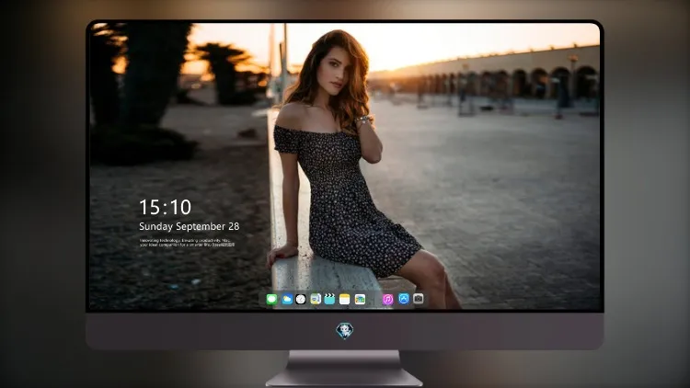Open the blue App Store icon
The width and height of the screenshot is (690, 388).
click(x=404, y=299)
